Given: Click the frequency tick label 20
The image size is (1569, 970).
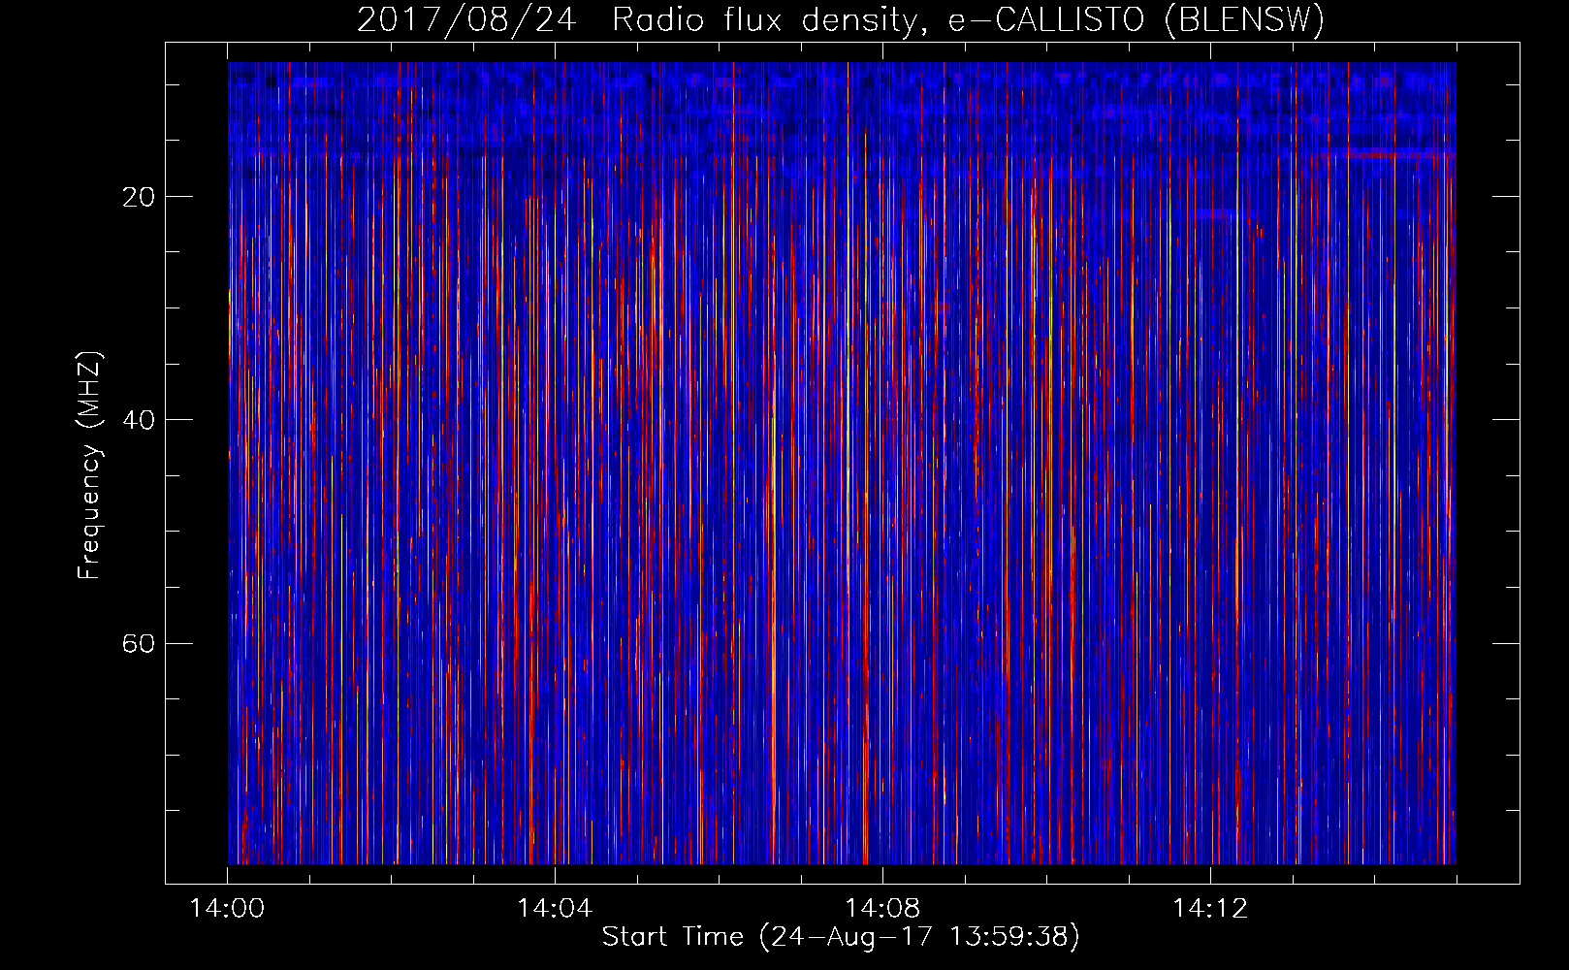Looking at the screenshot, I should 140,197.
